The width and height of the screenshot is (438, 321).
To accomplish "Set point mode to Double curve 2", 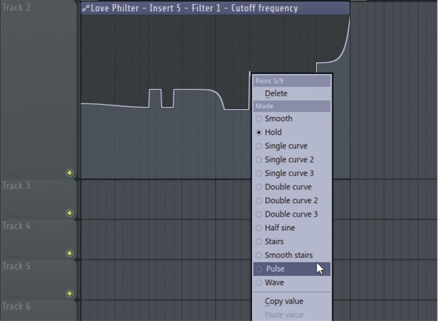I will pyautogui.click(x=292, y=201).
